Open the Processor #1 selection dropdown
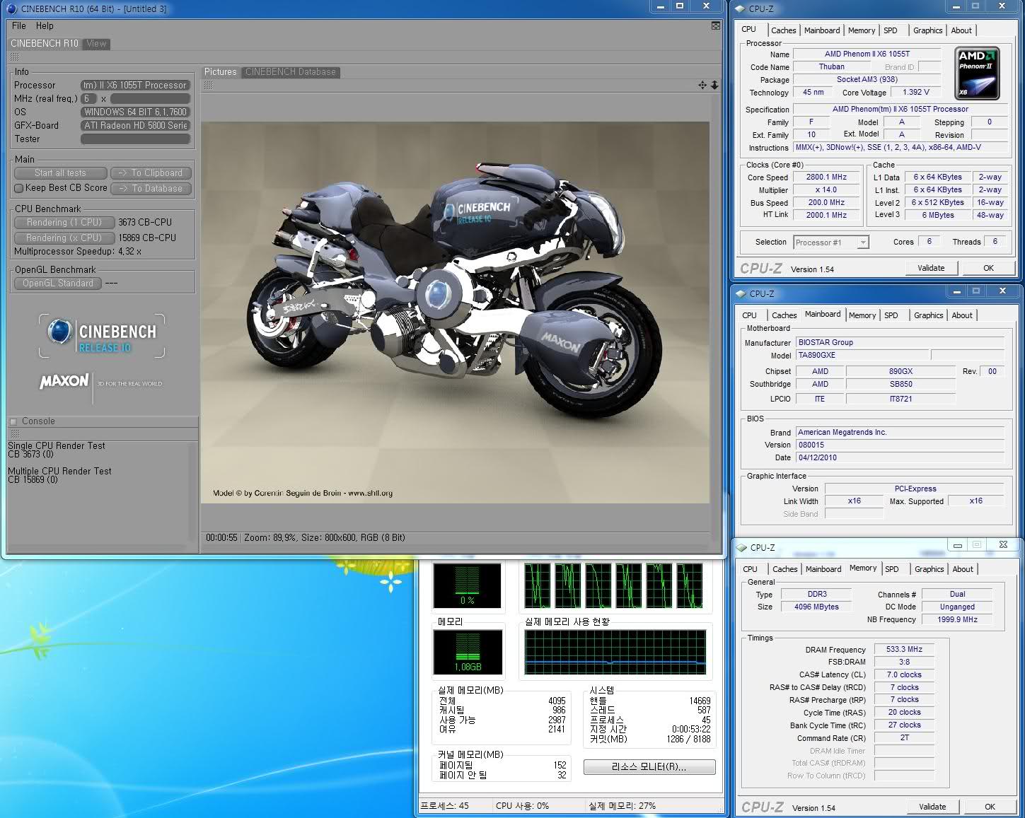Viewport: 1025px width, 818px height. click(830, 243)
